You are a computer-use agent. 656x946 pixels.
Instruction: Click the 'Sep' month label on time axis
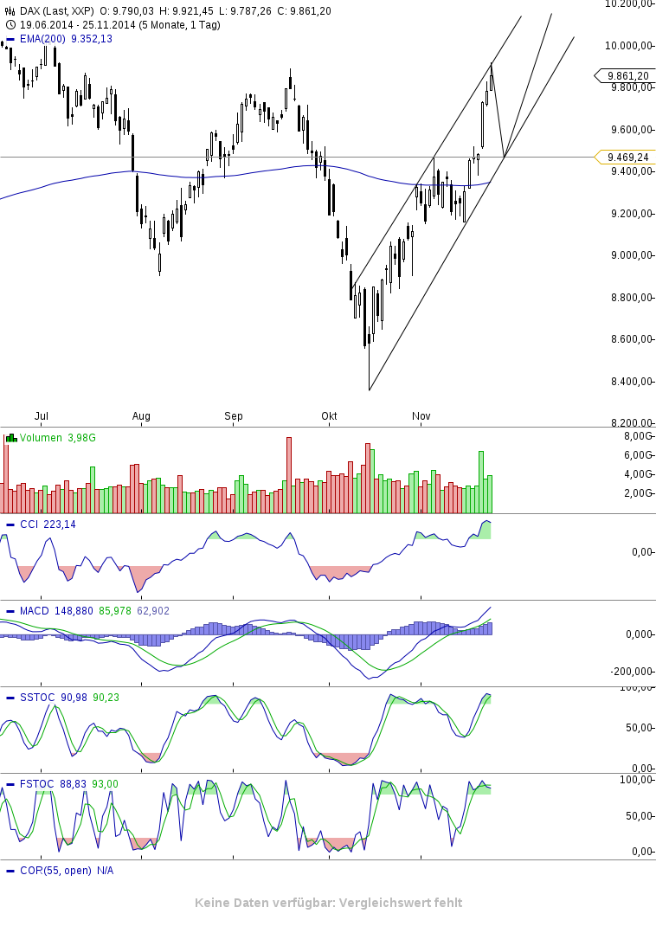pos(234,415)
